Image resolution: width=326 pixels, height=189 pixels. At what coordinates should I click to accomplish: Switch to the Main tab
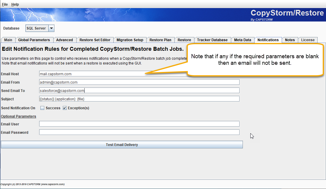pos(8,40)
